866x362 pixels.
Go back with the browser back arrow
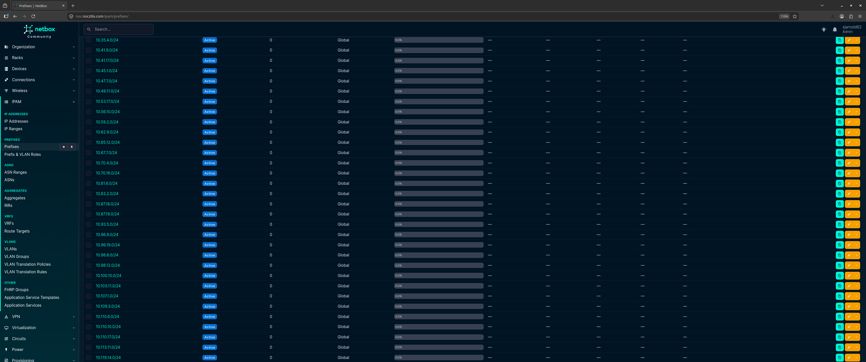point(15,16)
